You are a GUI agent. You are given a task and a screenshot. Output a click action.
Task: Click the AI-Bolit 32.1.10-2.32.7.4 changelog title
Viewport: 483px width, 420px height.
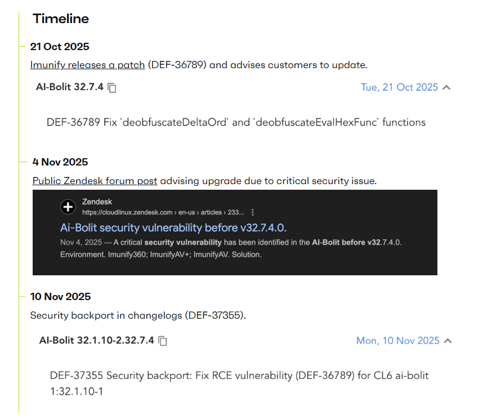(96, 341)
